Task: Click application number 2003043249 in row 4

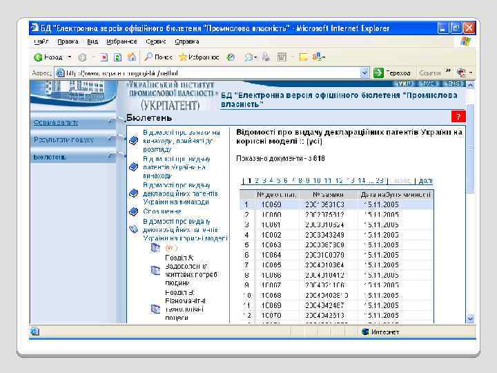Action: pos(324,235)
